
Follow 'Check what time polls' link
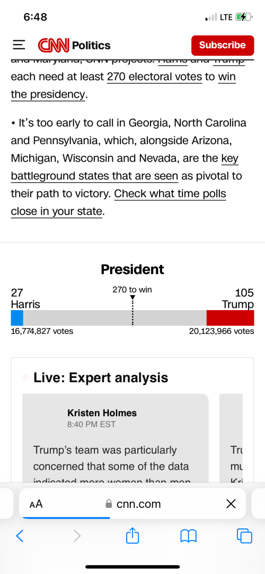pyautogui.click(x=170, y=193)
